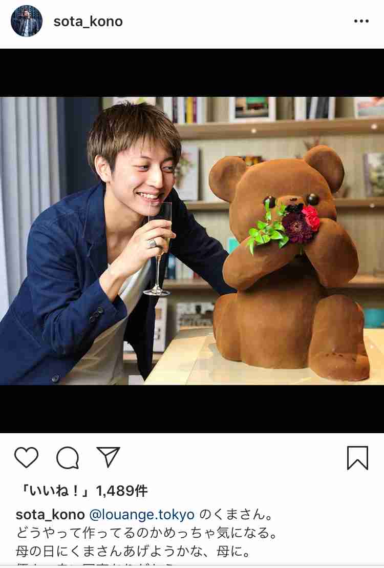
Task: View the 1,489 likes list
Action: (x=84, y=491)
